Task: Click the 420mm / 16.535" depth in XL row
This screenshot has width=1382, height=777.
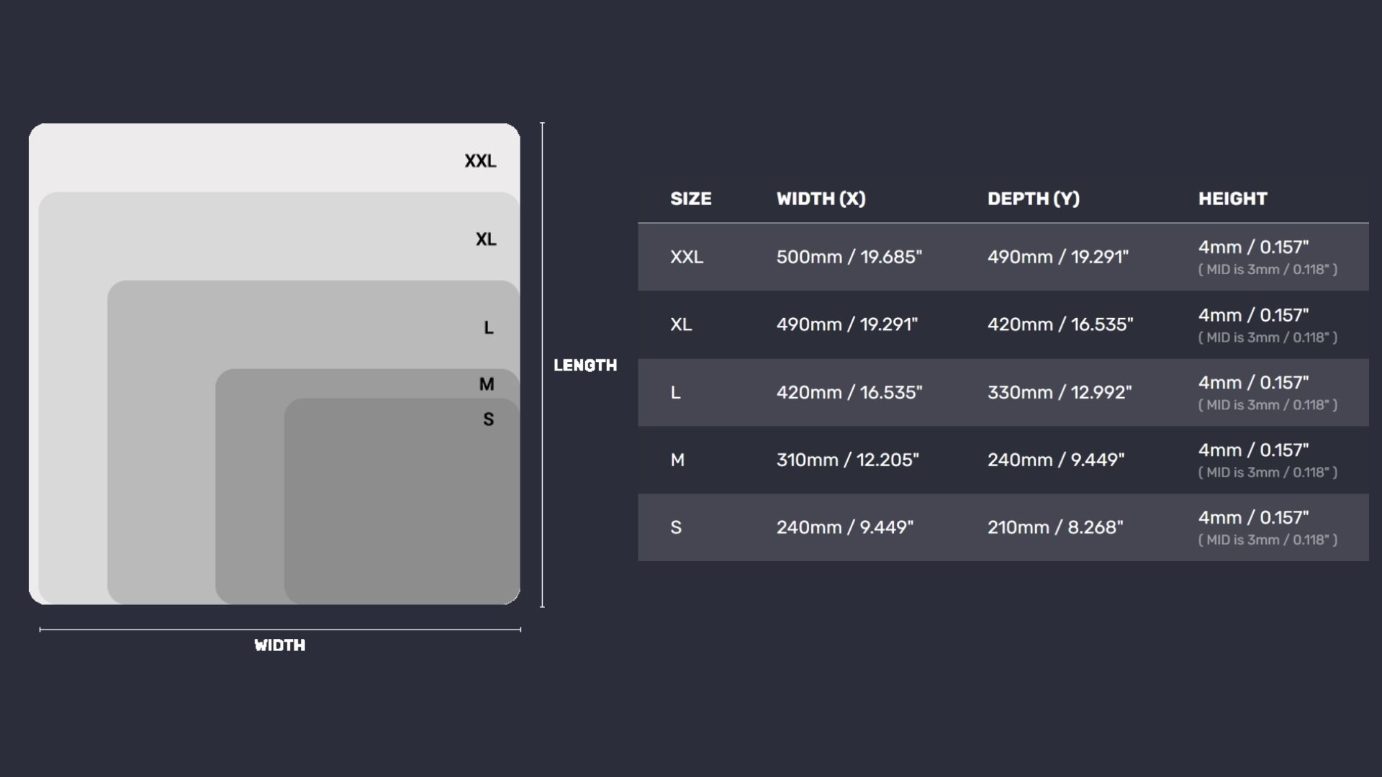Action: tap(1060, 324)
